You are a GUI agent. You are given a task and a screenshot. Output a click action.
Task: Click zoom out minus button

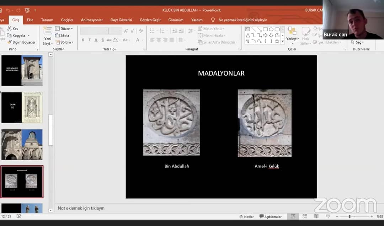tap(337, 216)
